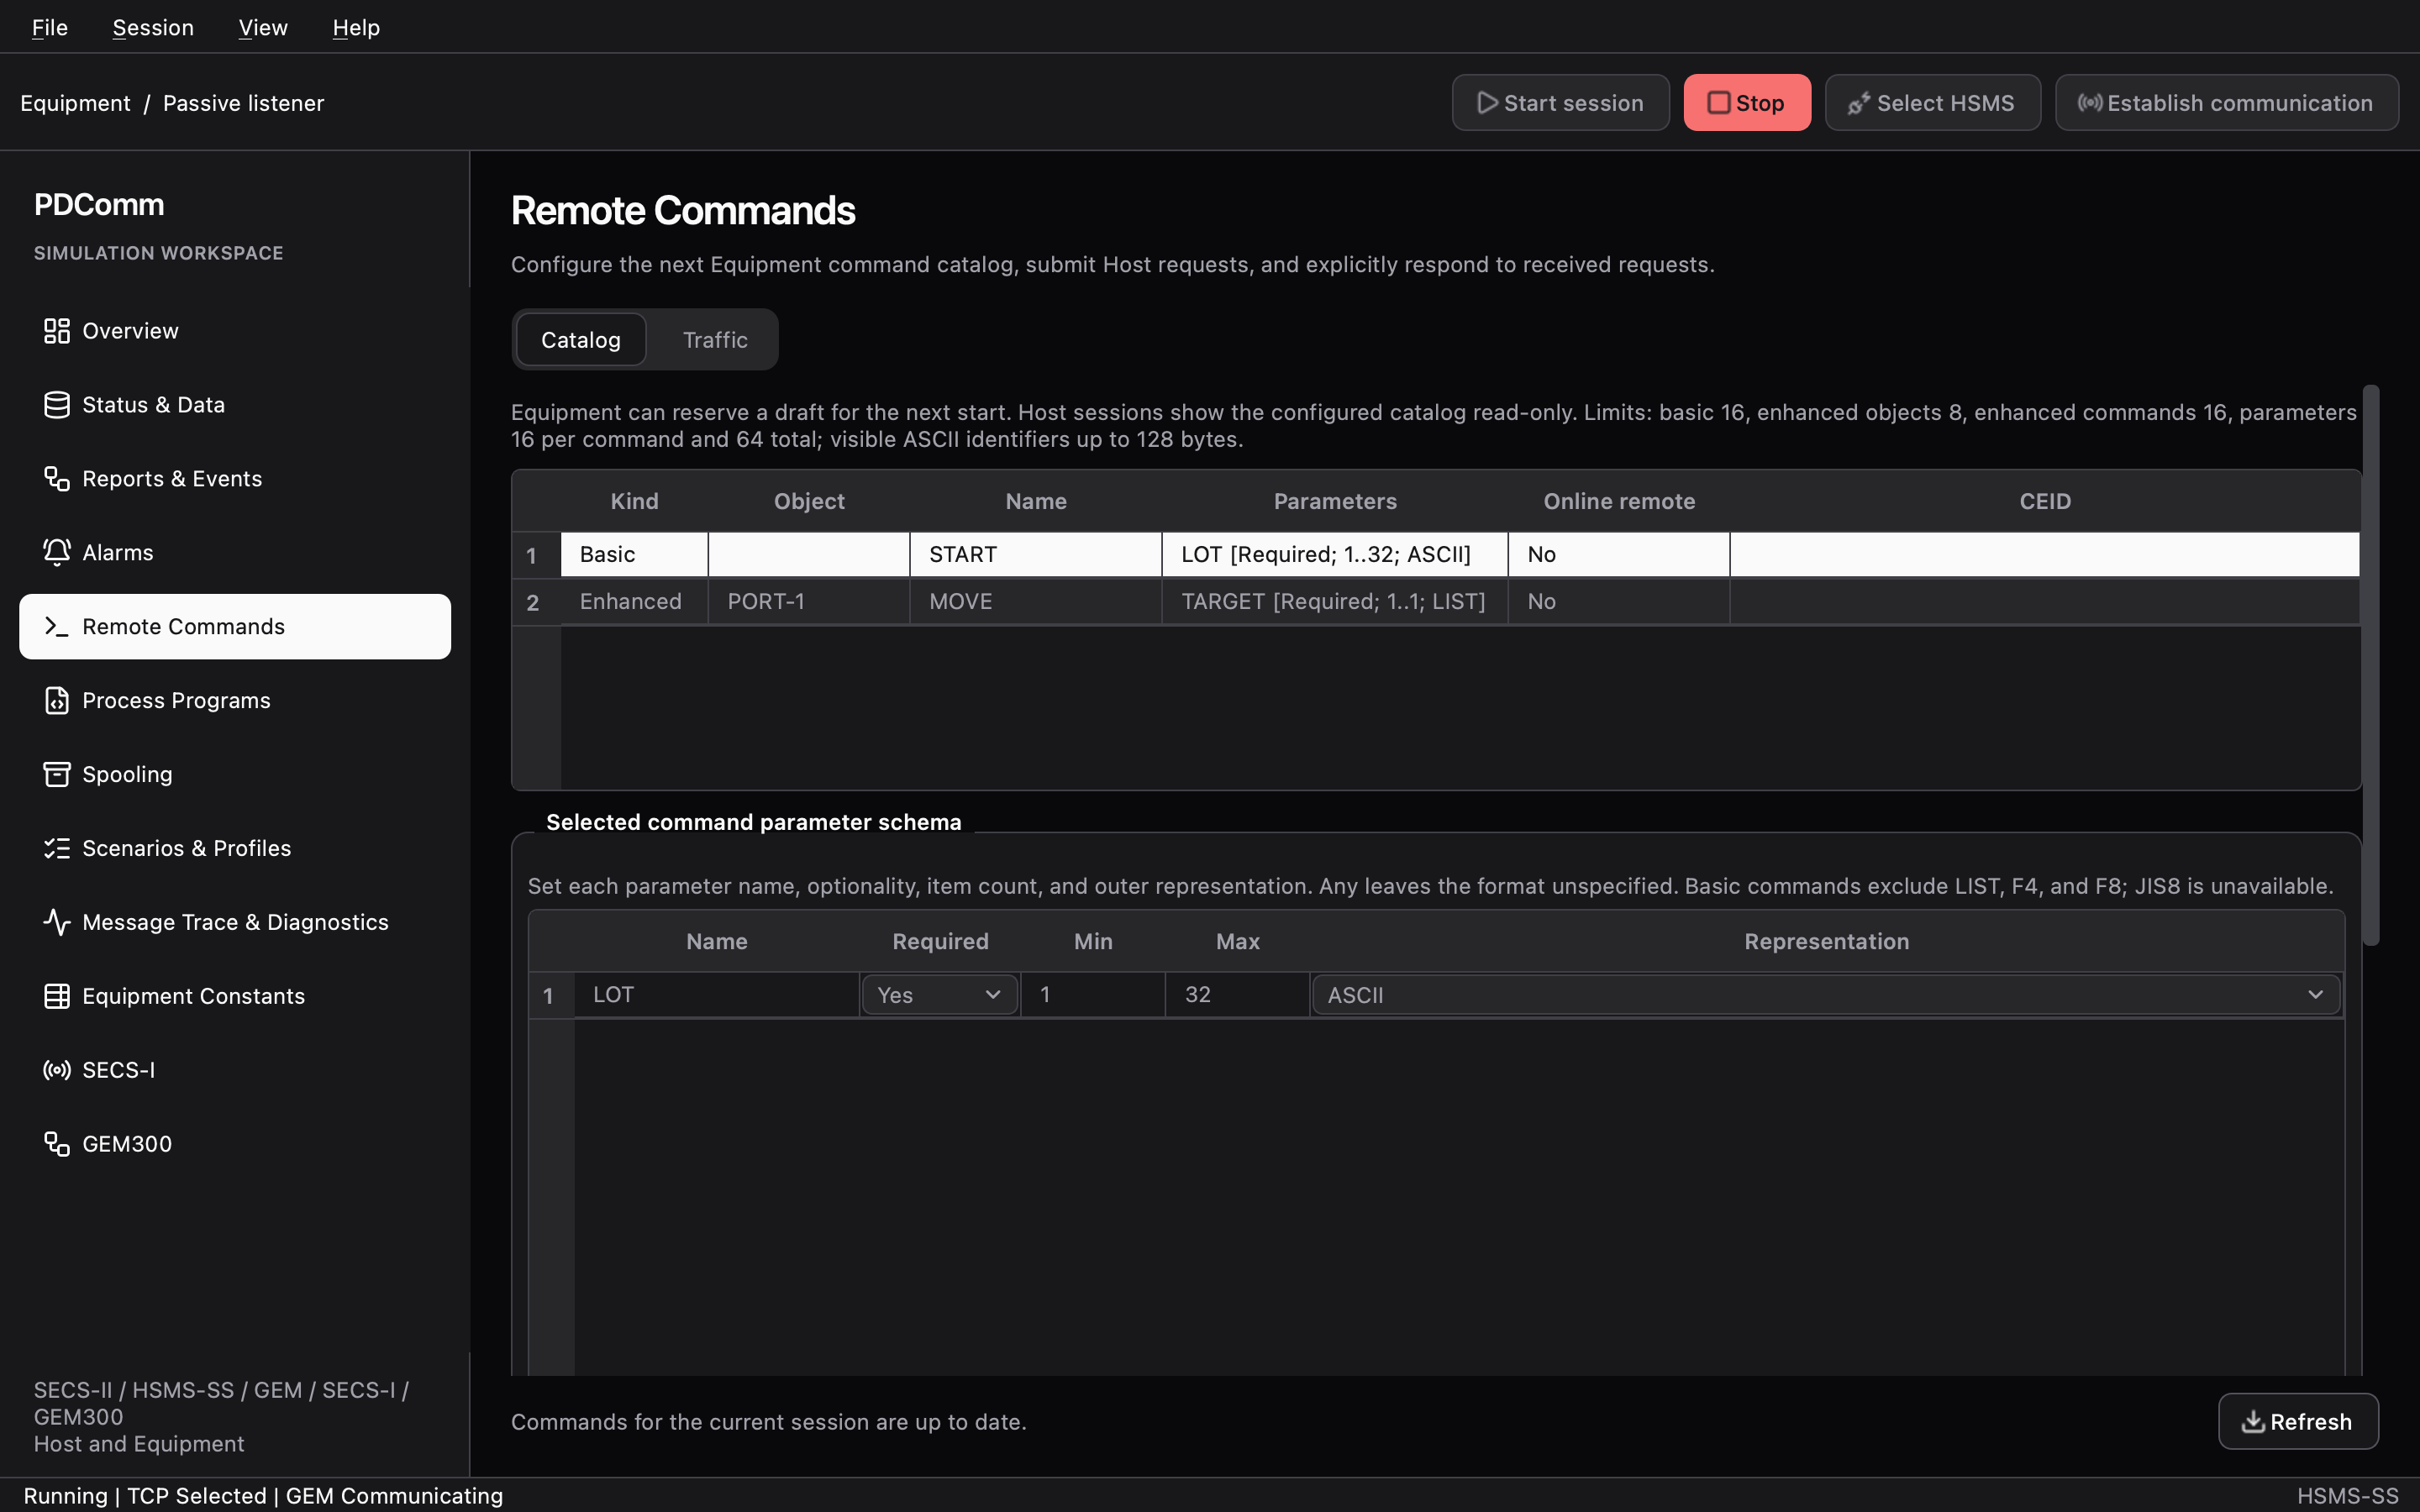Click the START name cell in catalog
Screen dimensions: 2420x1512
[x=1036, y=555]
